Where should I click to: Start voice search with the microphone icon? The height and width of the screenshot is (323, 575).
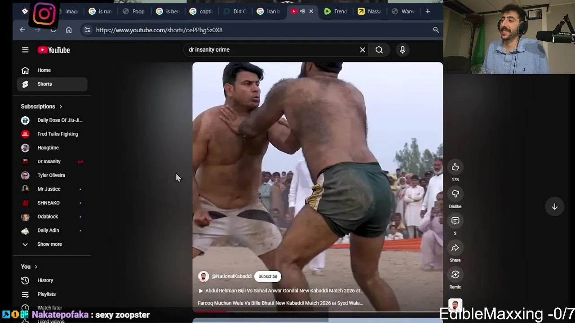tap(402, 50)
